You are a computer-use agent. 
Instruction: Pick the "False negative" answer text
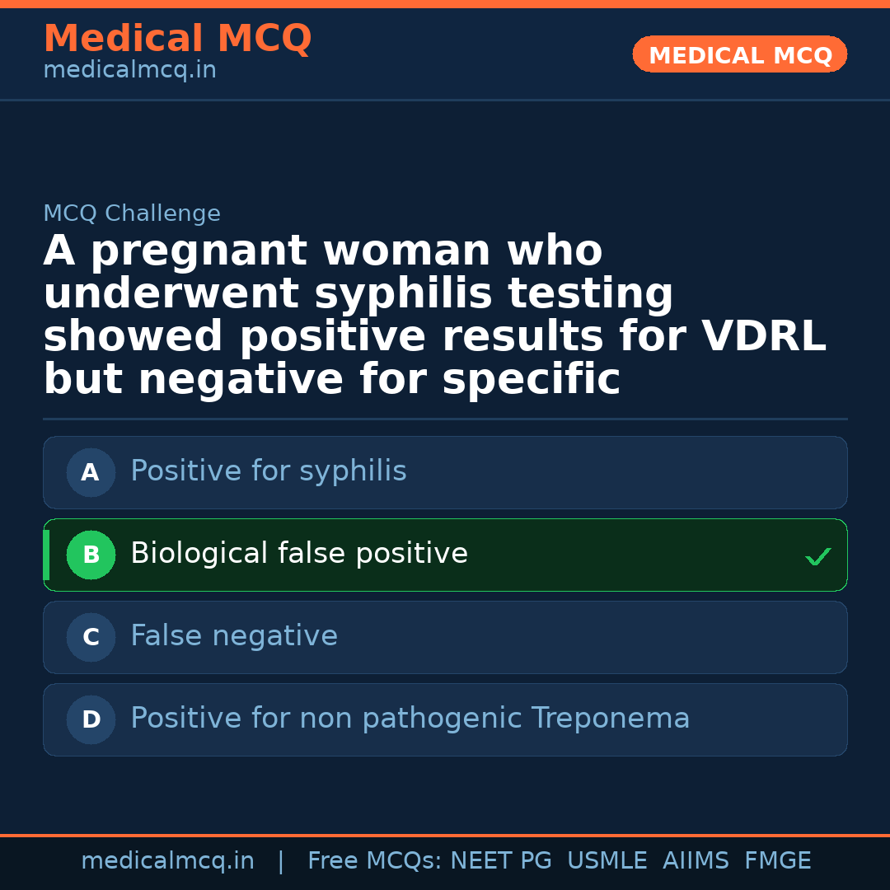(x=234, y=636)
